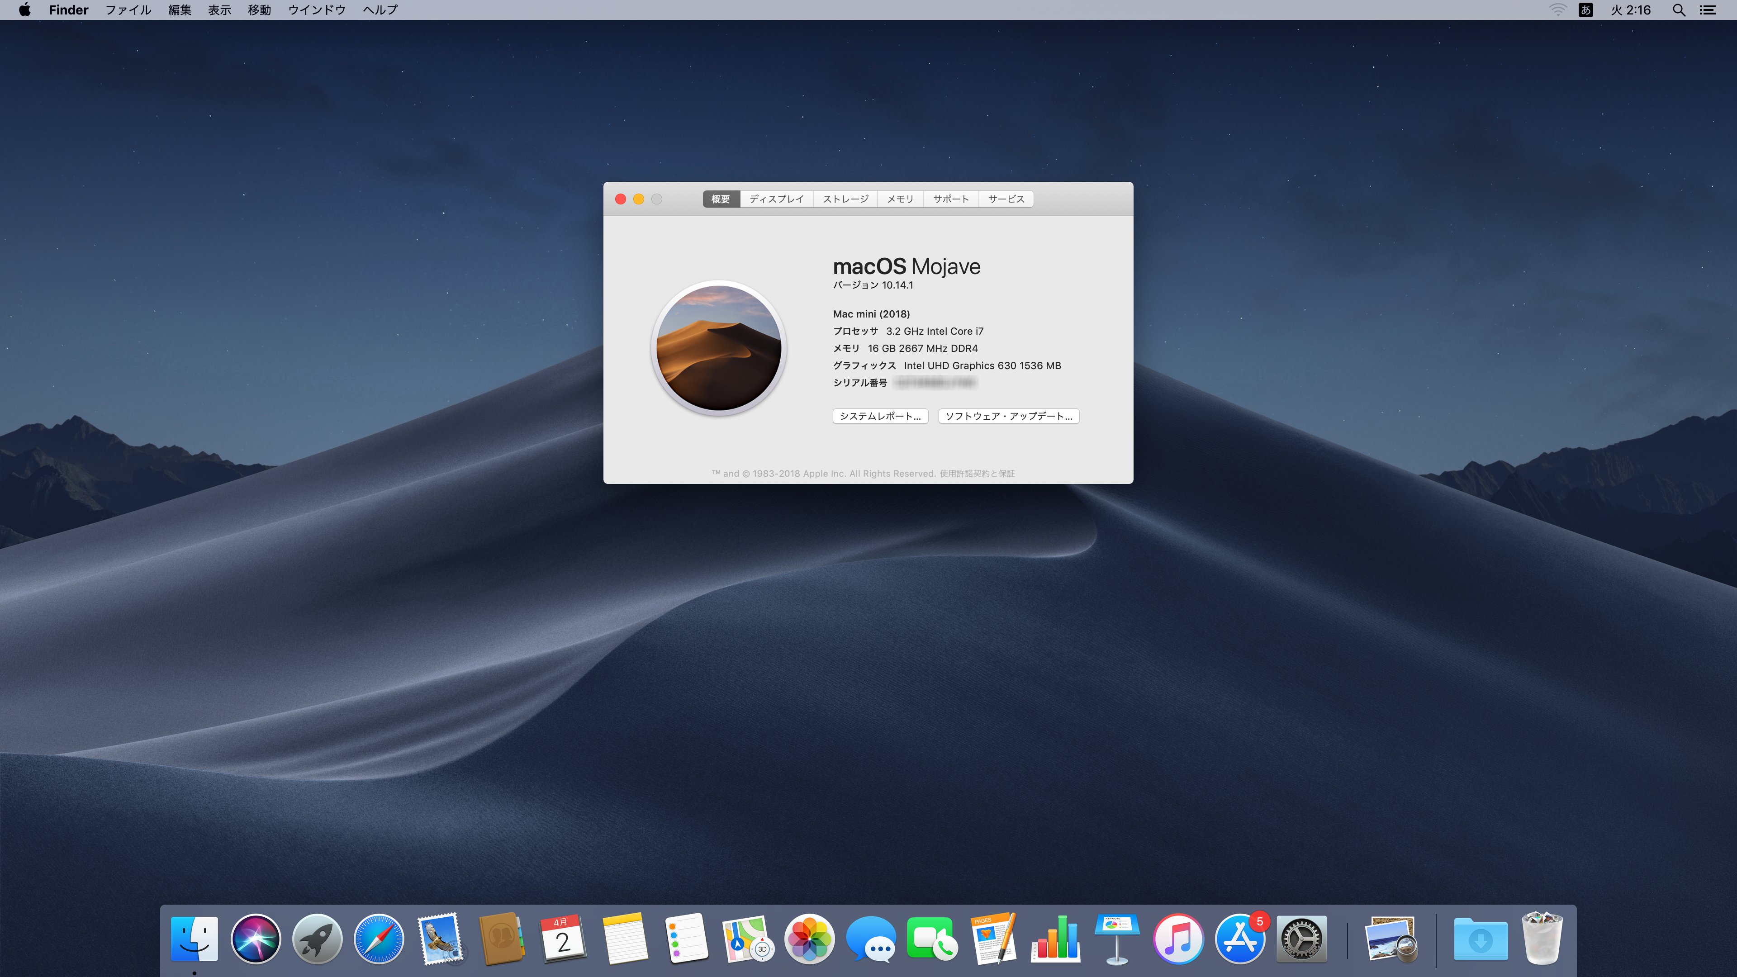The height and width of the screenshot is (977, 1737).
Task: Open Downloads folder in Dock
Action: (1481, 939)
